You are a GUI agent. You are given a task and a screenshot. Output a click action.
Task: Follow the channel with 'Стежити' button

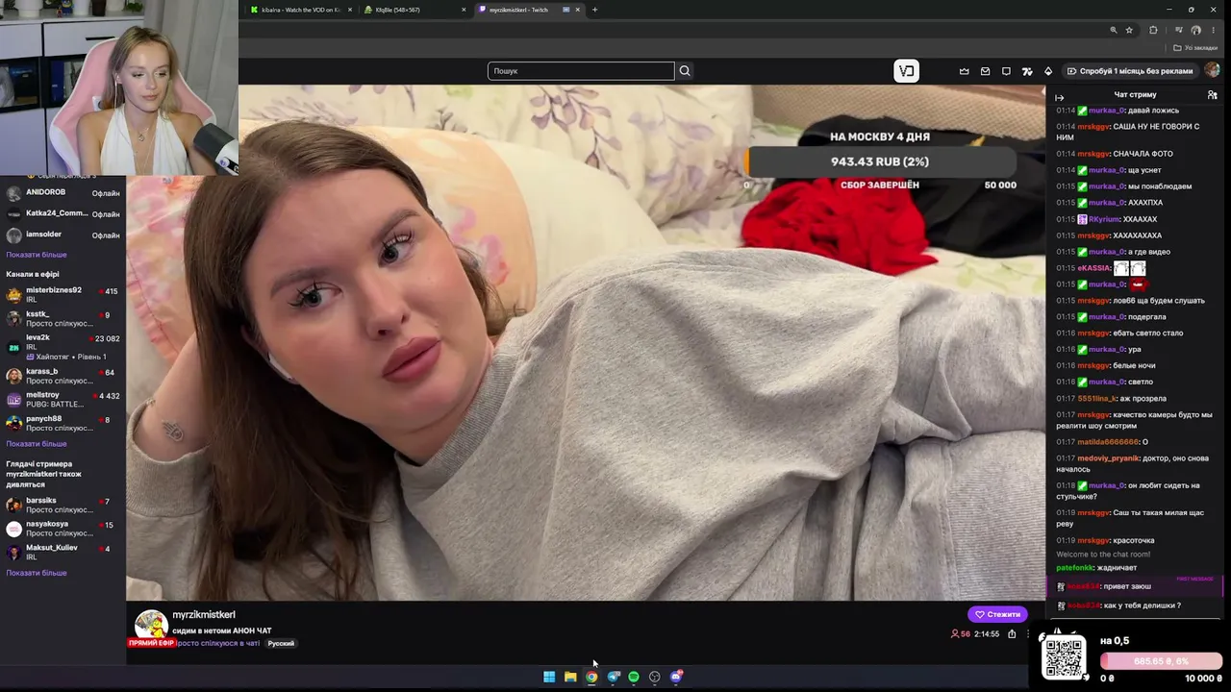point(997,614)
